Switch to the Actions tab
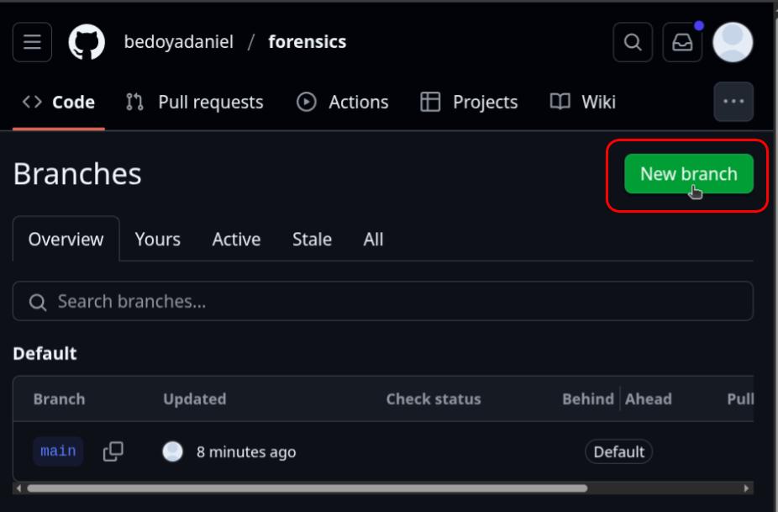The image size is (778, 512). pyautogui.click(x=343, y=103)
